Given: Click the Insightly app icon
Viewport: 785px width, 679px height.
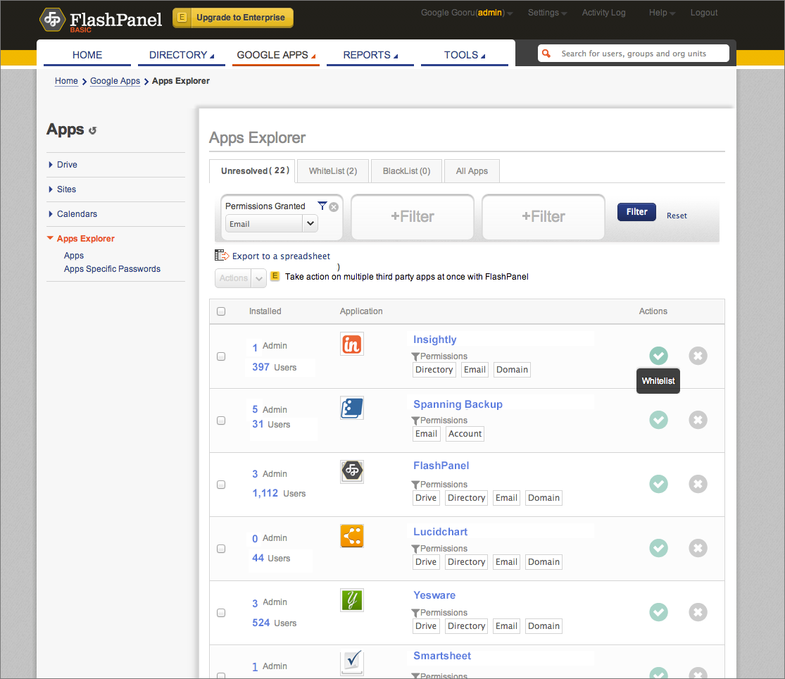Looking at the screenshot, I should 352,344.
